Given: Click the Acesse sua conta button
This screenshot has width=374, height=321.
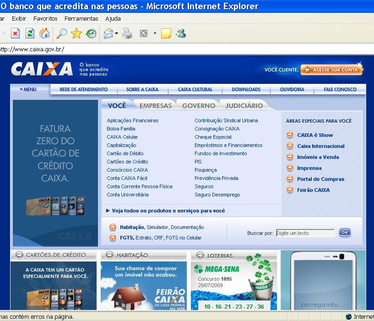Looking at the screenshot, I should (x=331, y=70).
